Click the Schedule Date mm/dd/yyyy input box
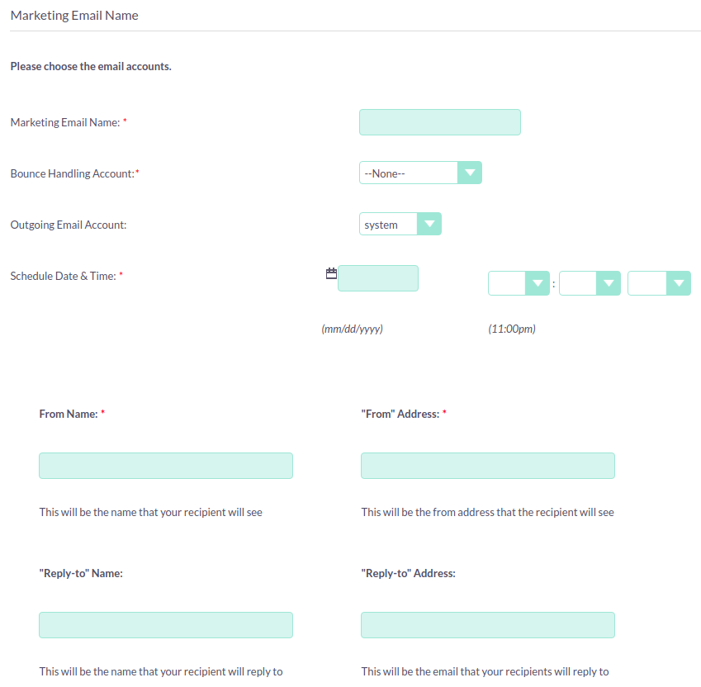The height and width of the screenshot is (687, 701). [x=377, y=278]
